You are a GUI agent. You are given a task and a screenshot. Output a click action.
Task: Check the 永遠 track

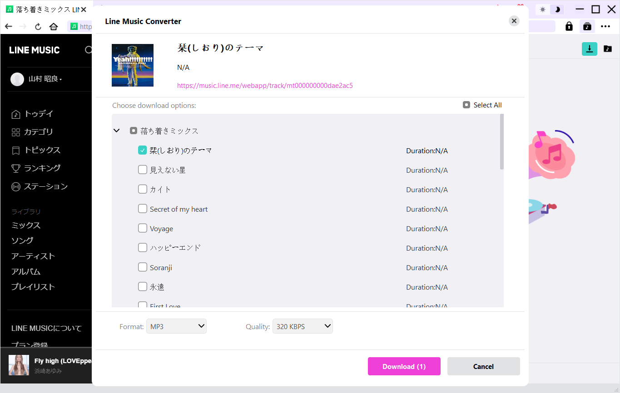[142, 286]
